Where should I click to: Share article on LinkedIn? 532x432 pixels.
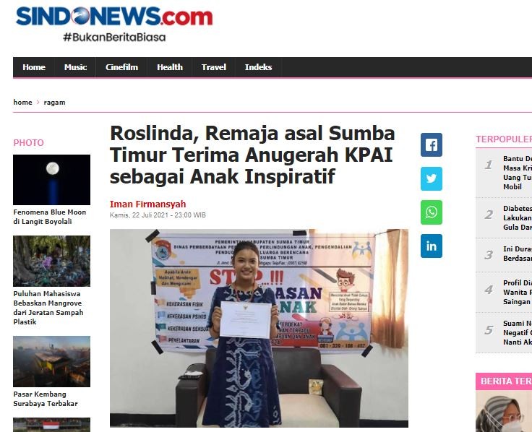click(x=432, y=246)
